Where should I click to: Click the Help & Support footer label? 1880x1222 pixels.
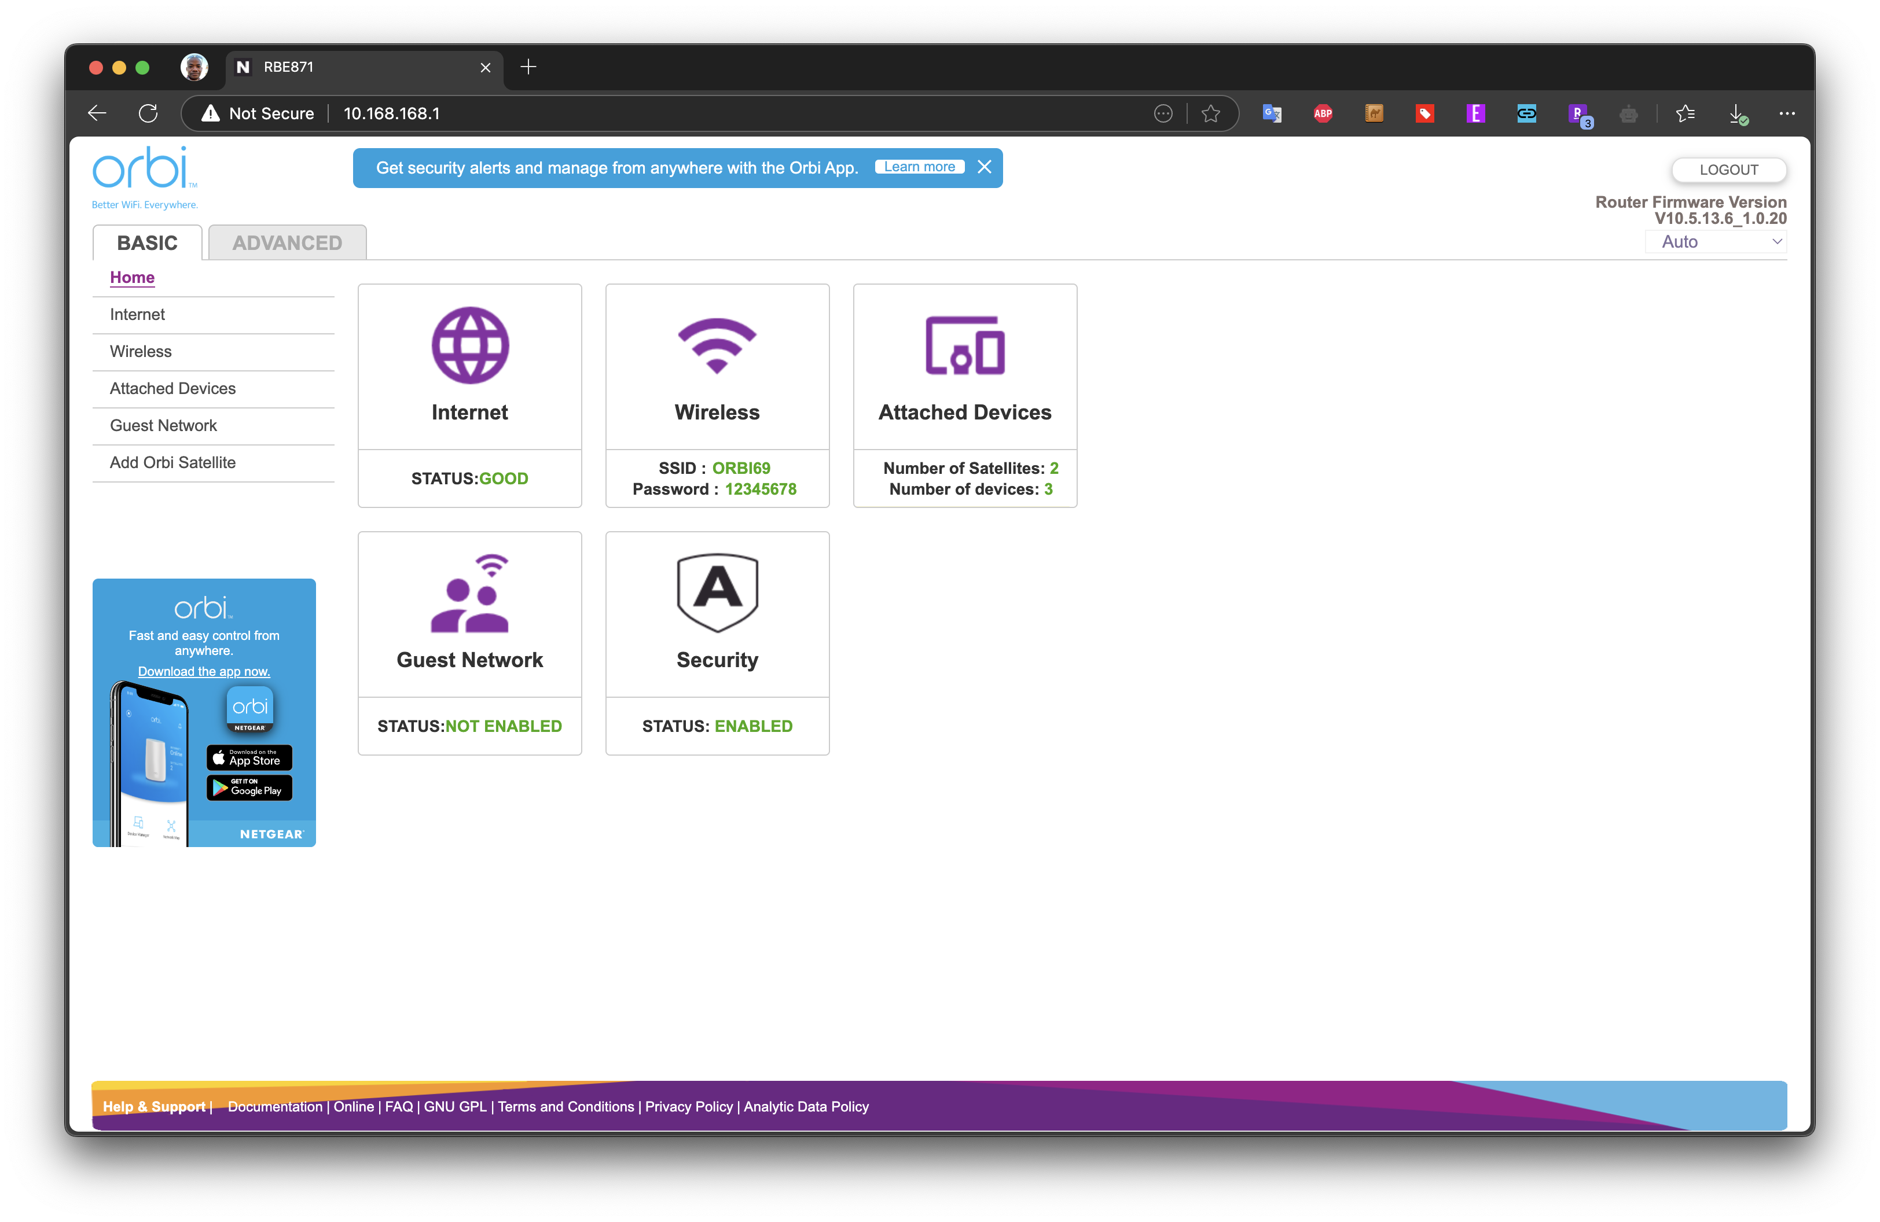coord(154,1107)
